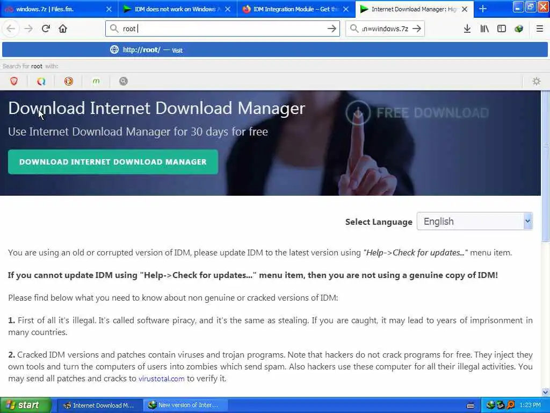Click the IDM extension toolbar icon
Screen dimensions: 550x413
coord(519,29)
